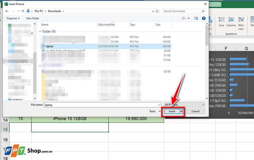
Task: Open the Organize dropdown menu
Action: pos(13,18)
